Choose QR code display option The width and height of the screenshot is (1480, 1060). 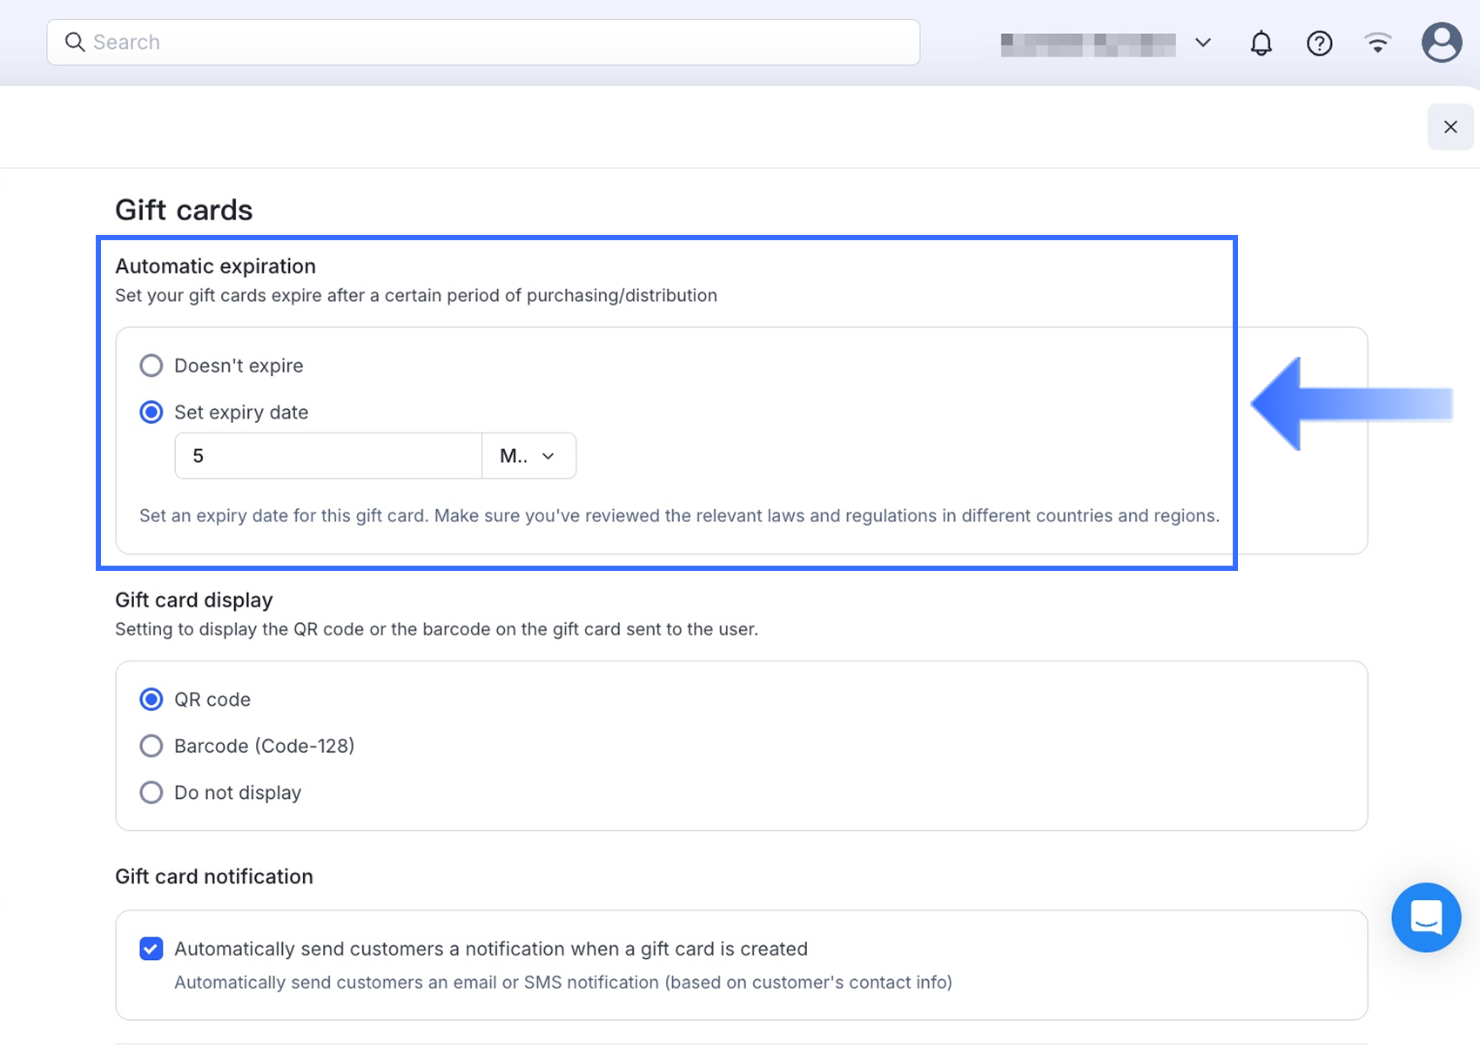[x=151, y=700]
